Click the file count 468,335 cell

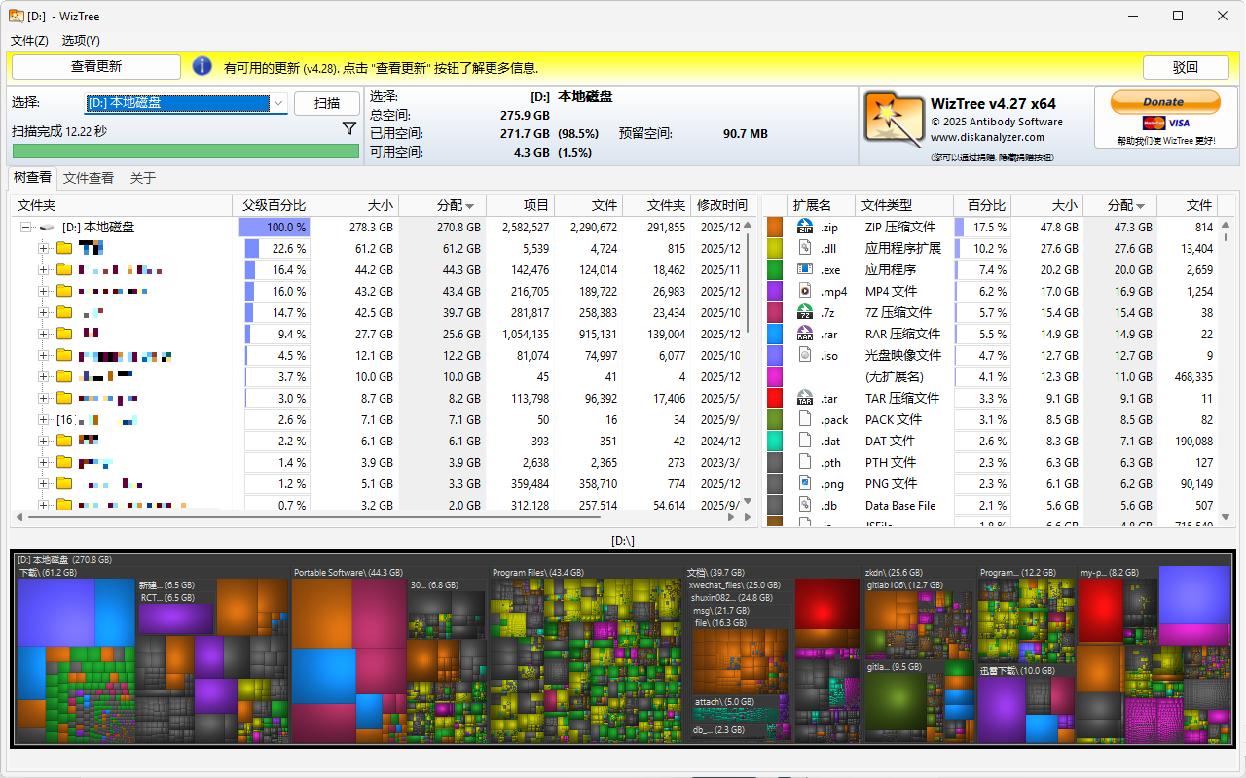(x=1186, y=376)
